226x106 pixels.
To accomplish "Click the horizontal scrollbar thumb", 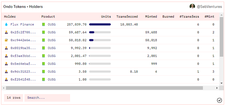I will 104,88.
